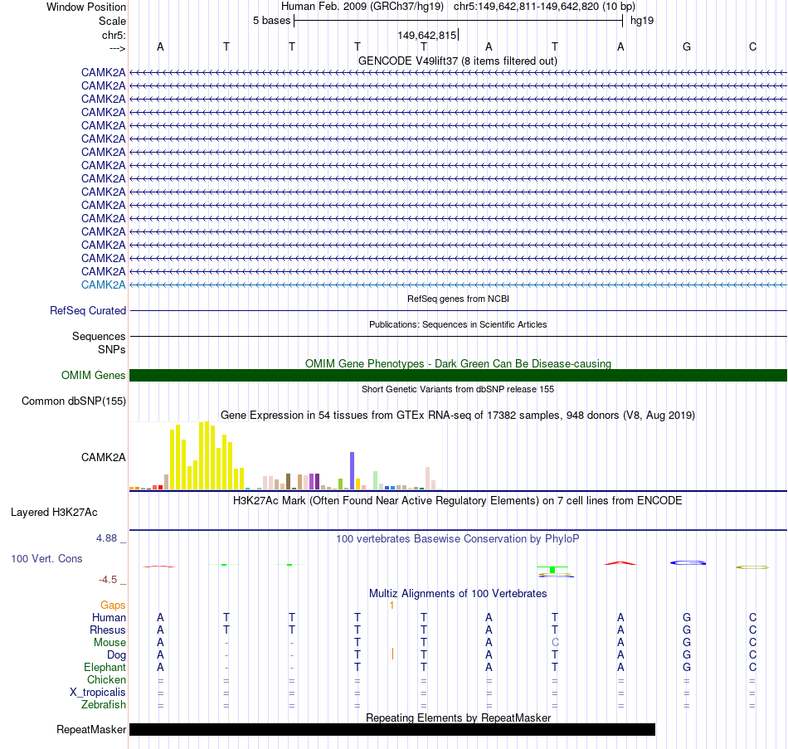
Task: Click base G in the Rhesus alignment row
Action: click(x=687, y=630)
